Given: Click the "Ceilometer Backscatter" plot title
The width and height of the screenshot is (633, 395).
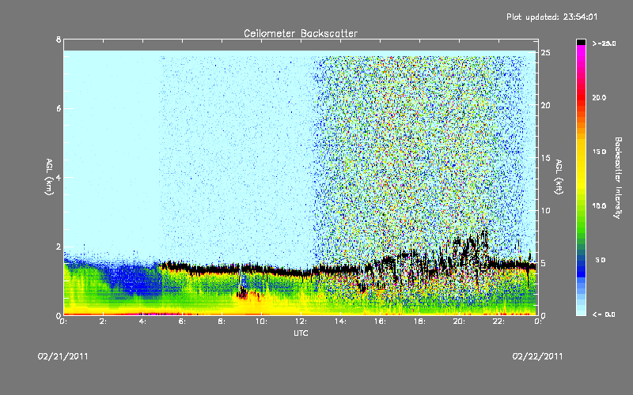Looking at the screenshot, I should 301,33.
